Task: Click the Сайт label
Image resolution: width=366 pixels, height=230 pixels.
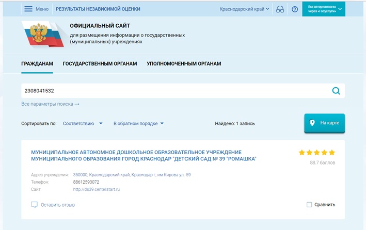Action: click(x=36, y=189)
